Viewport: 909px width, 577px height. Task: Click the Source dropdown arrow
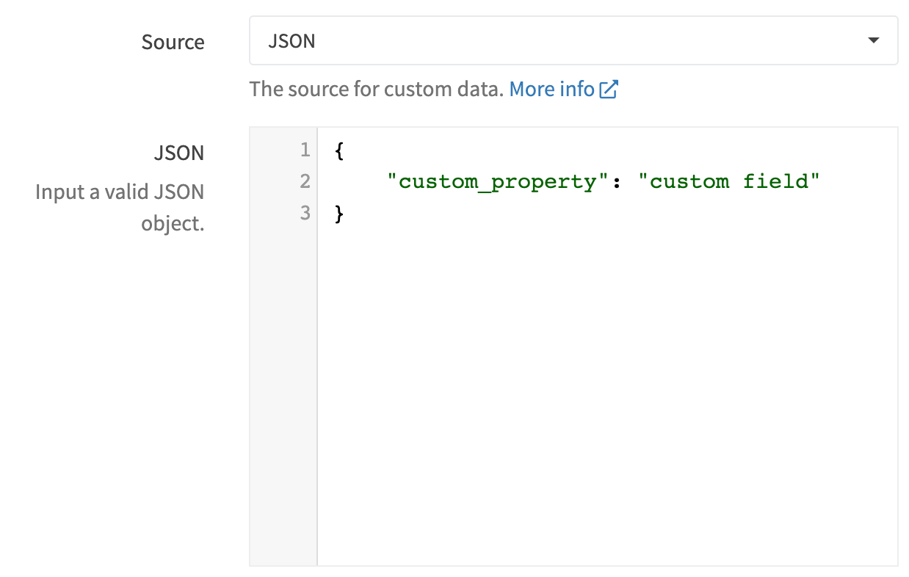[x=874, y=40]
